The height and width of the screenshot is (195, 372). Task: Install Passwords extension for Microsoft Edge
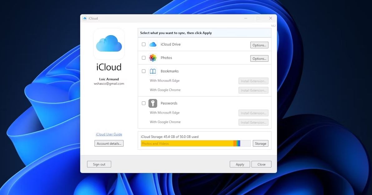(253, 113)
